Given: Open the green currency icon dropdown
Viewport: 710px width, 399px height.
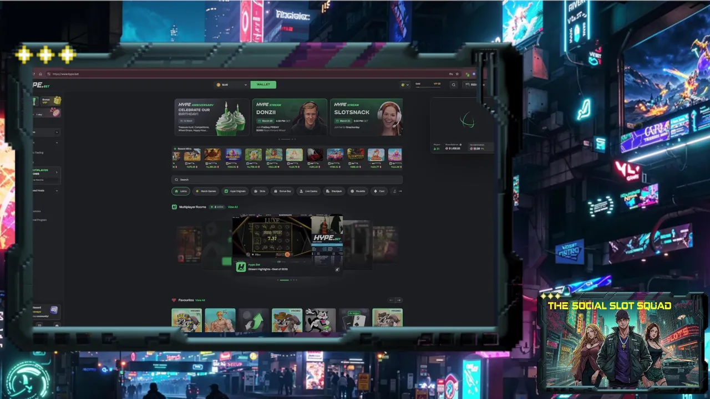Looking at the screenshot, I should [x=405, y=85].
